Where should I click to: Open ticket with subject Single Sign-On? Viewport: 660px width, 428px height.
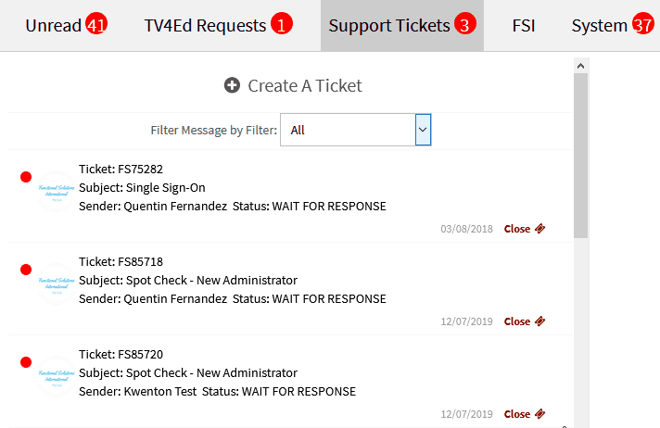coord(142,187)
